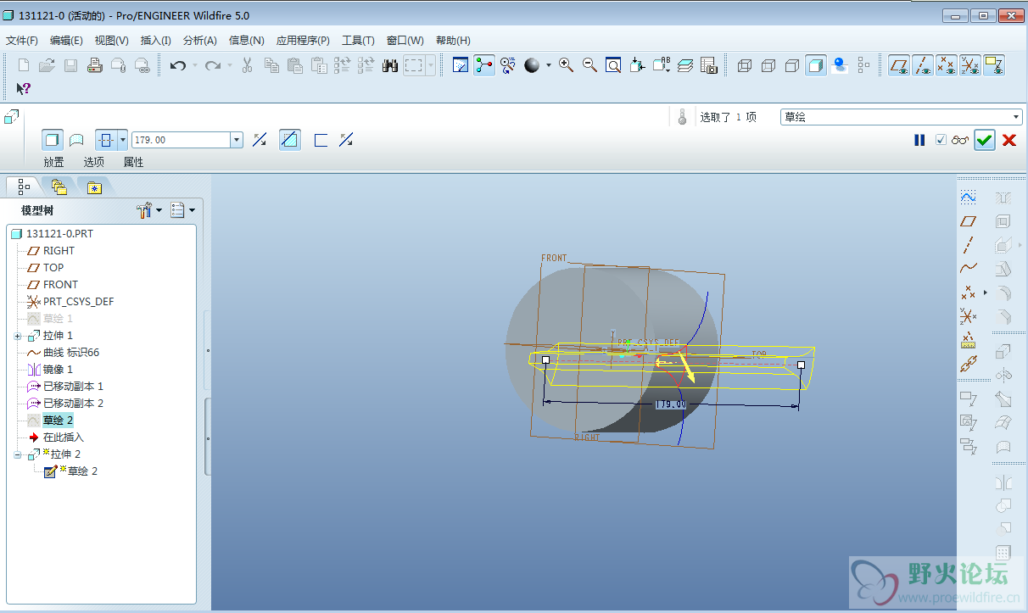Toggle Shading display style

pos(816,65)
